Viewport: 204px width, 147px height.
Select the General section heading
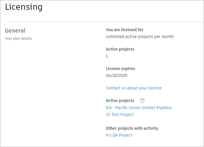tap(15, 31)
